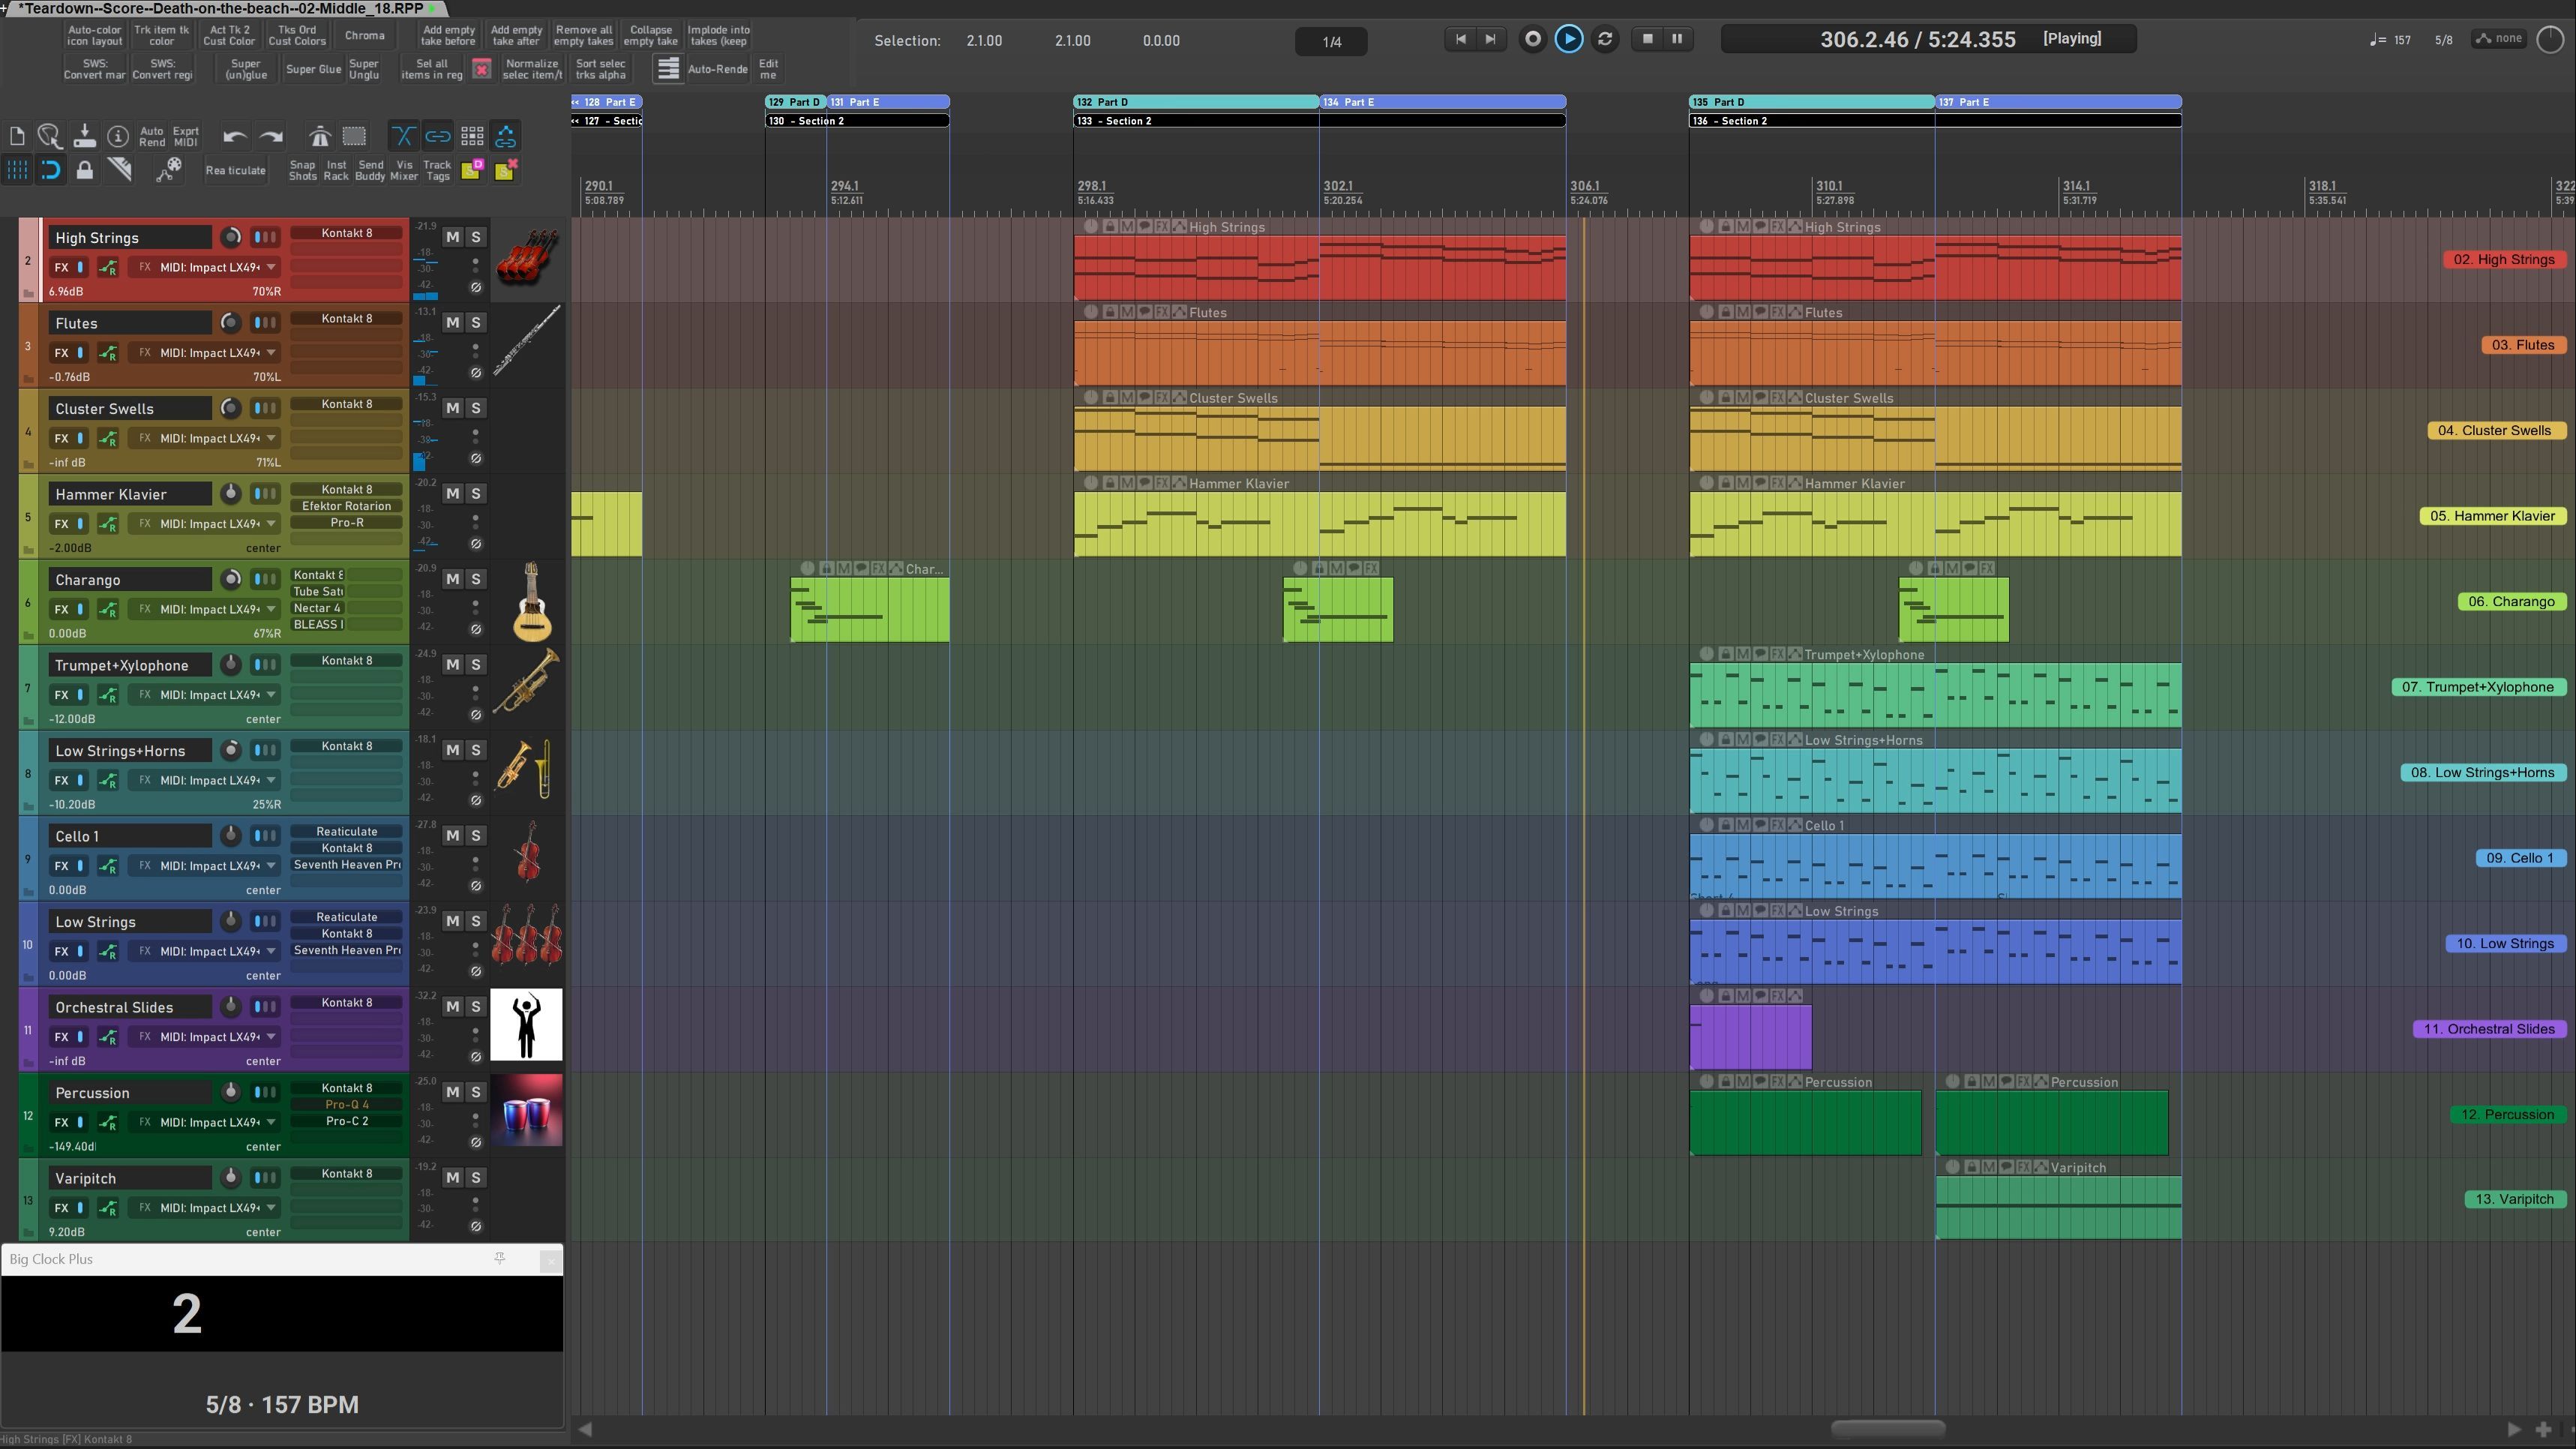
Task: Toggle snap magnet icon
Action: [x=51, y=170]
